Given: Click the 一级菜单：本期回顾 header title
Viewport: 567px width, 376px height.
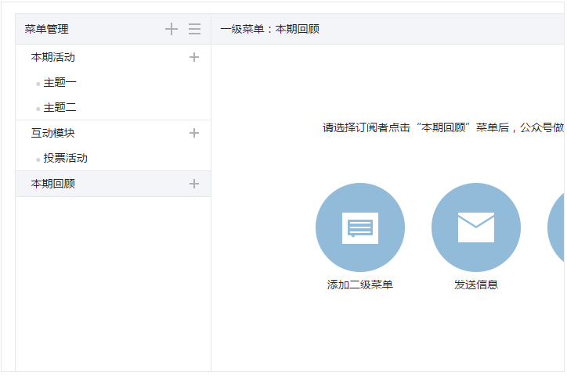Looking at the screenshot, I should point(270,29).
